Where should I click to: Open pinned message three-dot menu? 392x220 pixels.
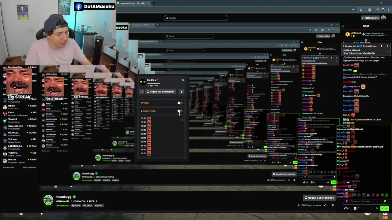pyautogui.click(x=387, y=46)
